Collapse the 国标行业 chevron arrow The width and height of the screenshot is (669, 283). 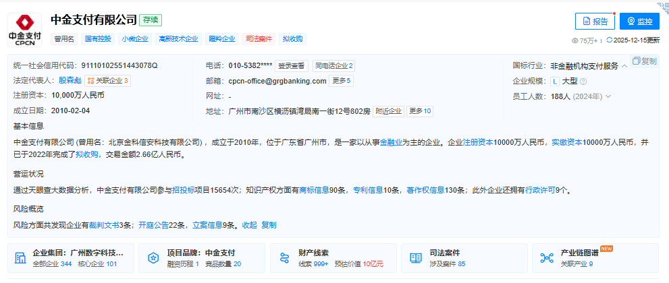click(x=624, y=66)
